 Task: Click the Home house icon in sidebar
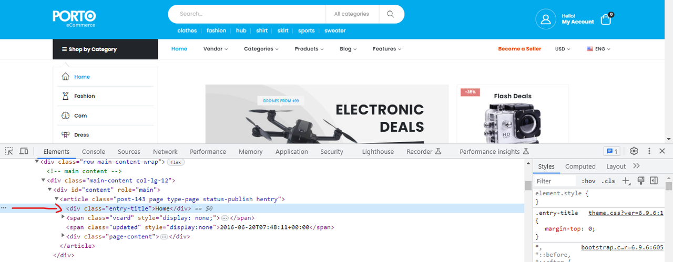pos(66,77)
